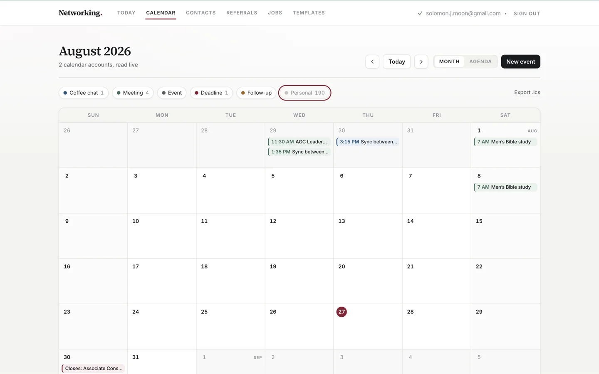The width and height of the screenshot is (599, 374).
Task: Open account dropdown for solomon.j.moon@gmail.com
Action: (x=463, y=13)
